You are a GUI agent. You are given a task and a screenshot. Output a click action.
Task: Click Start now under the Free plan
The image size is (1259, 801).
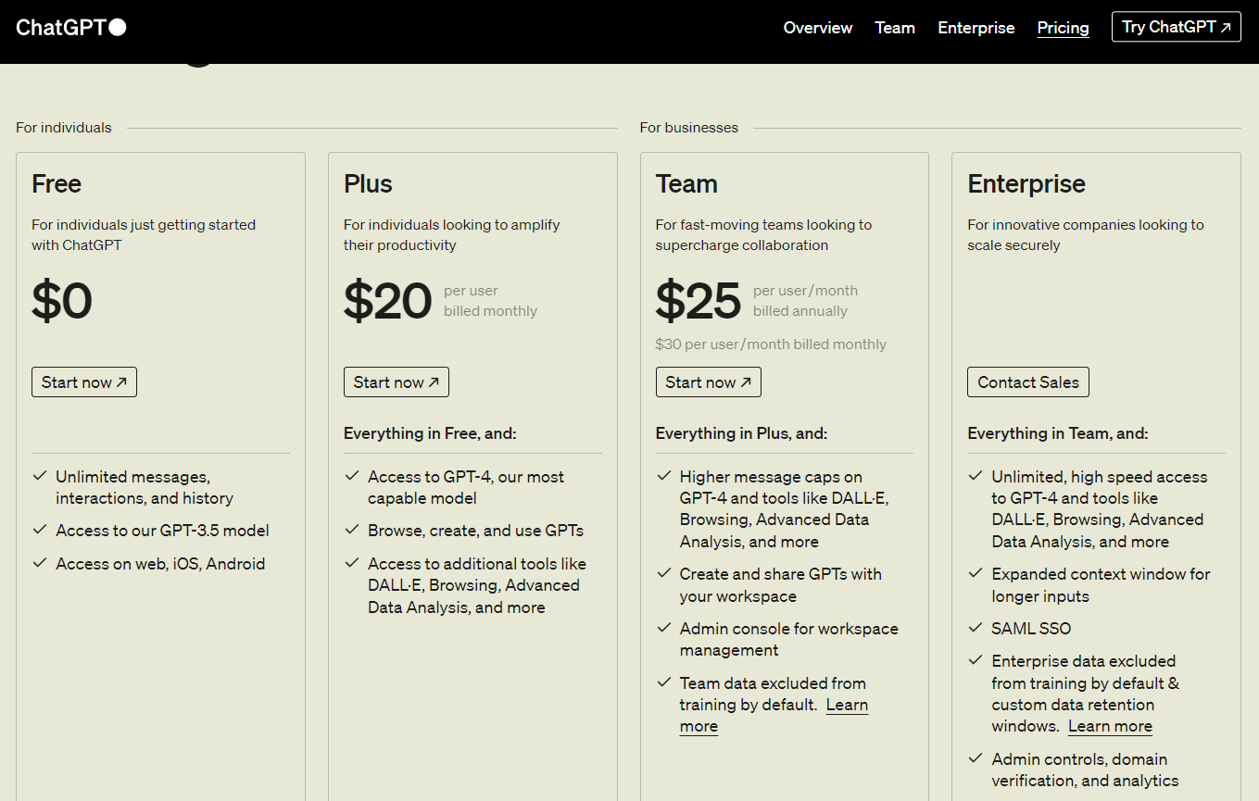point(84,382)
